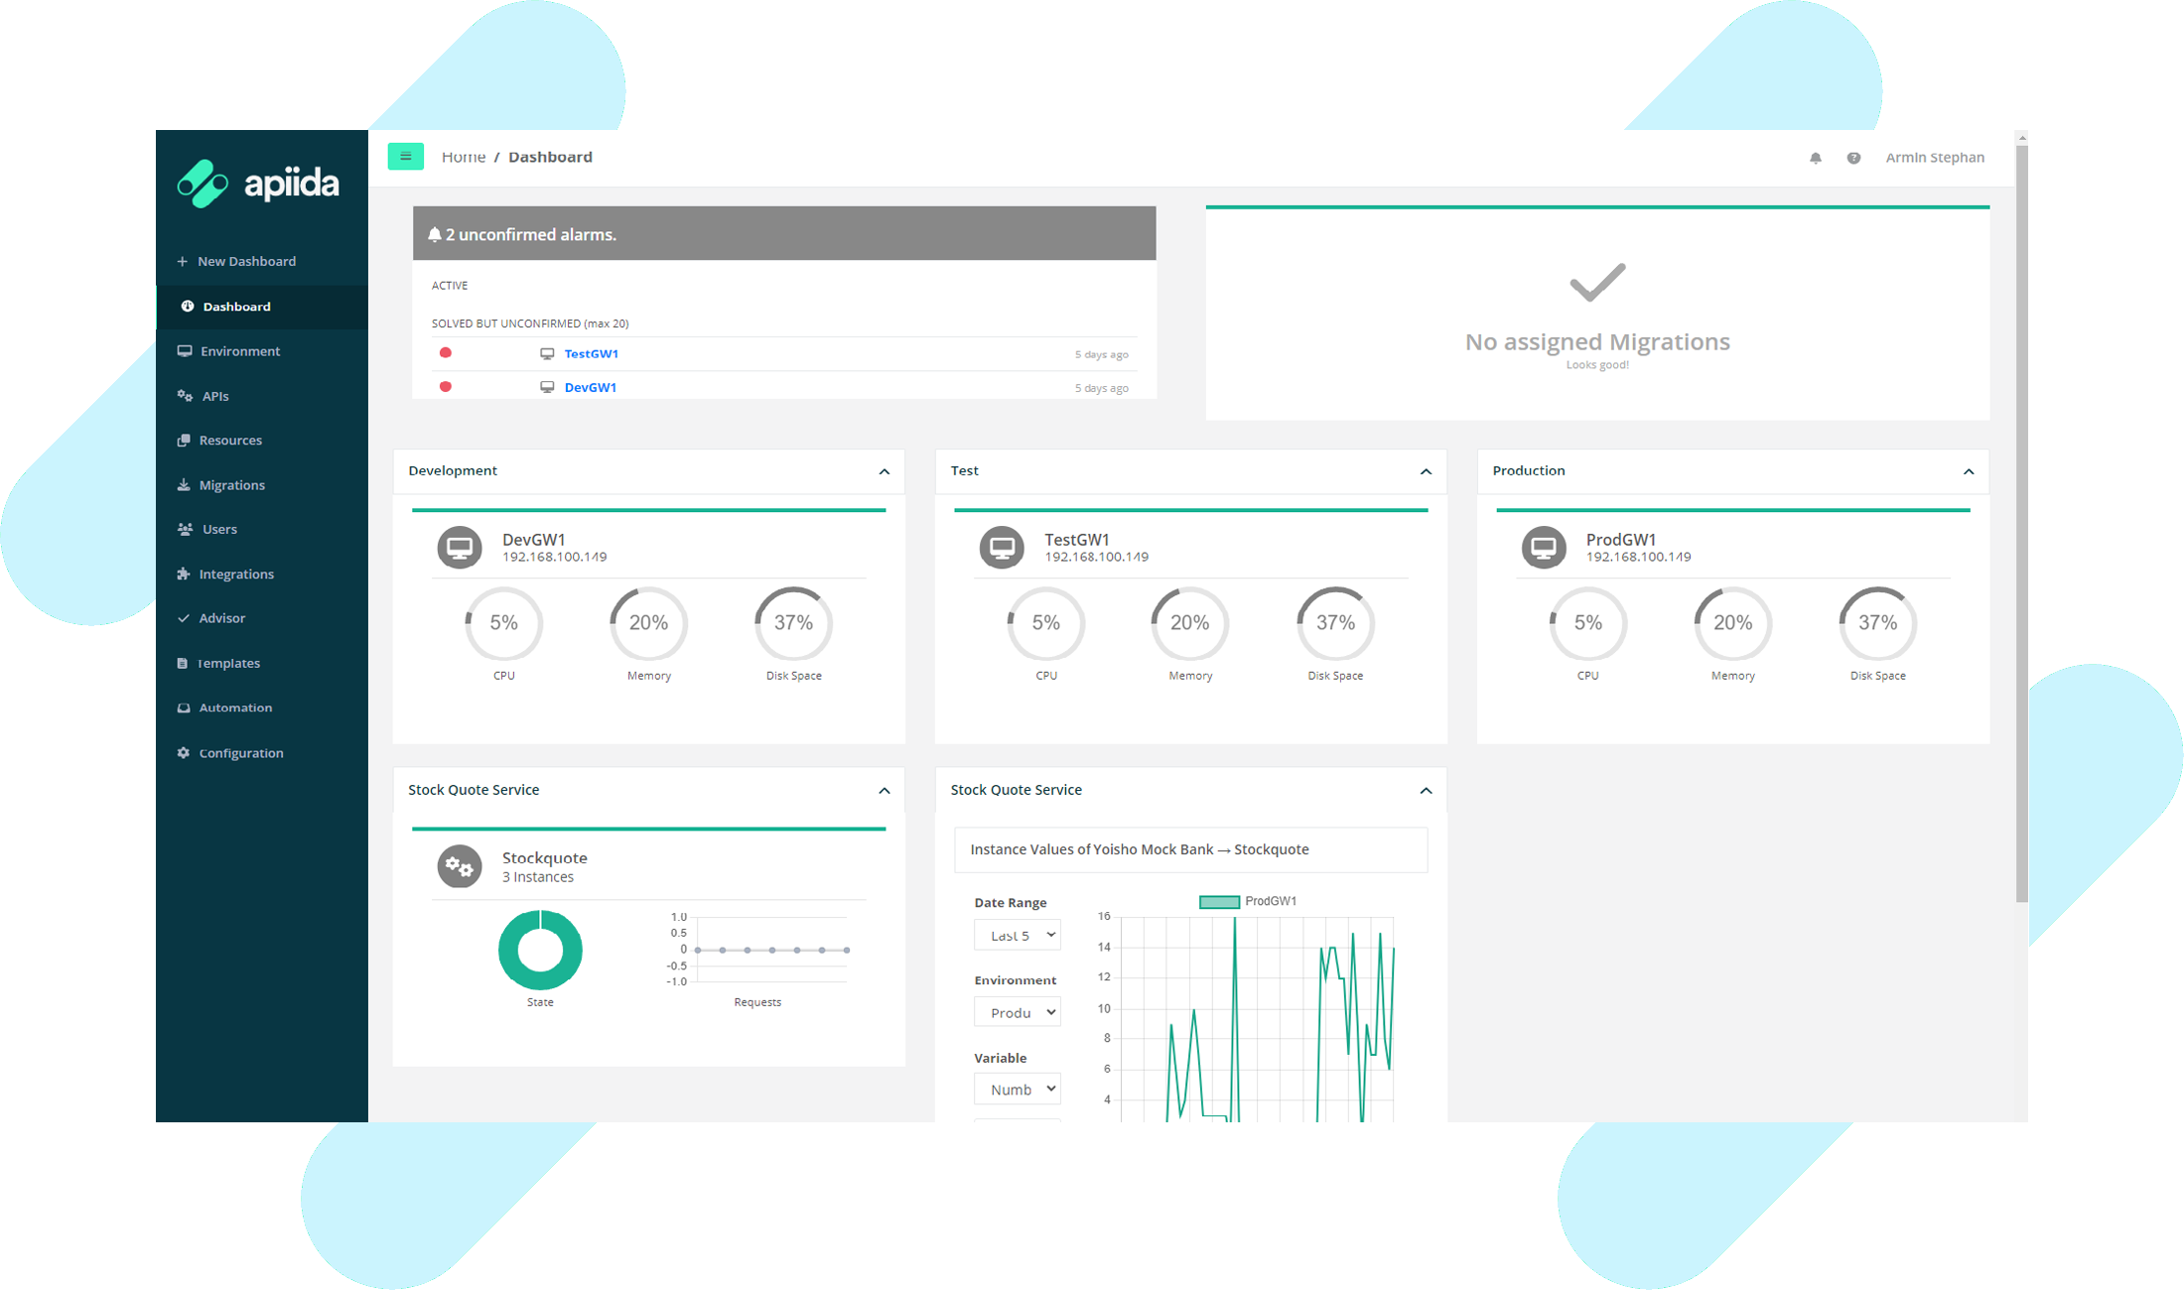Screen dimensions: 2184x1290
Task: Click the page vertical scrollbar
Action: point(2021,516)
